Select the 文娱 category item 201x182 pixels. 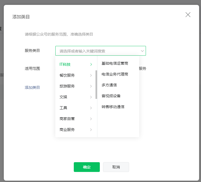click(x=63, y=97)
